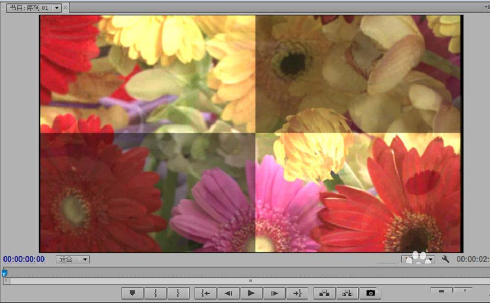Play the sequence preview

tap(251, 293)
